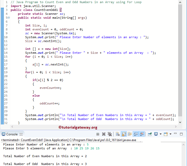Close the Console tab

coord(21,134)
